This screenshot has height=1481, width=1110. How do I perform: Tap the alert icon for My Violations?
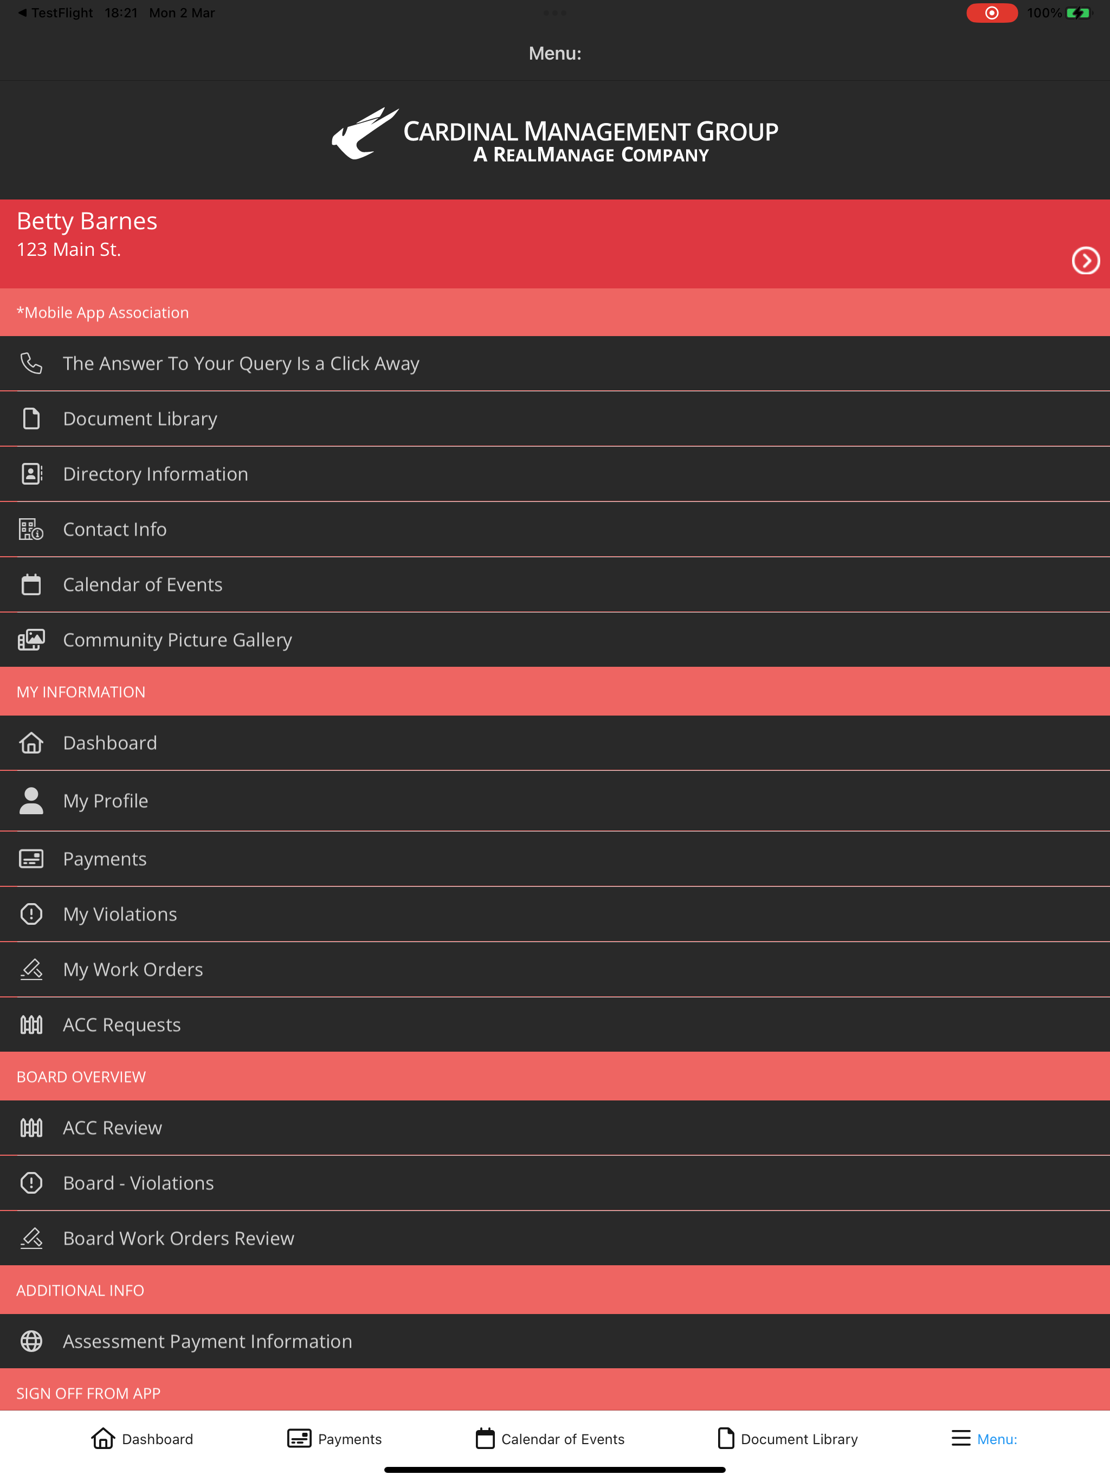click(31, 914)
